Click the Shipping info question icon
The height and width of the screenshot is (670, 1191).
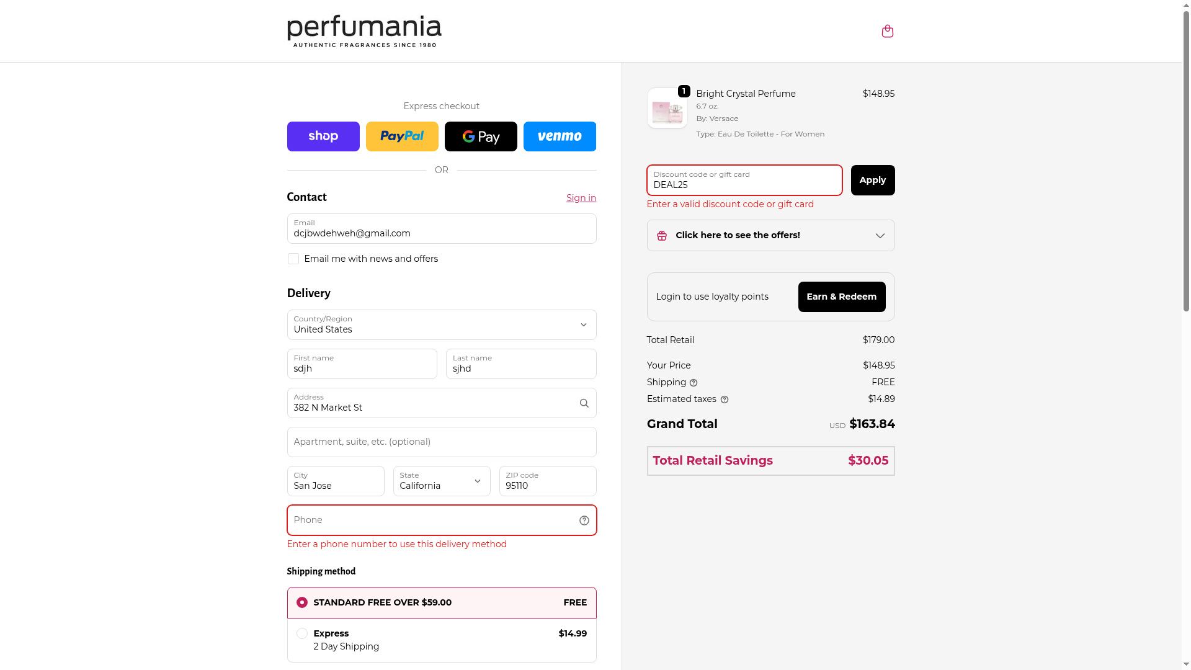point(694,383)
